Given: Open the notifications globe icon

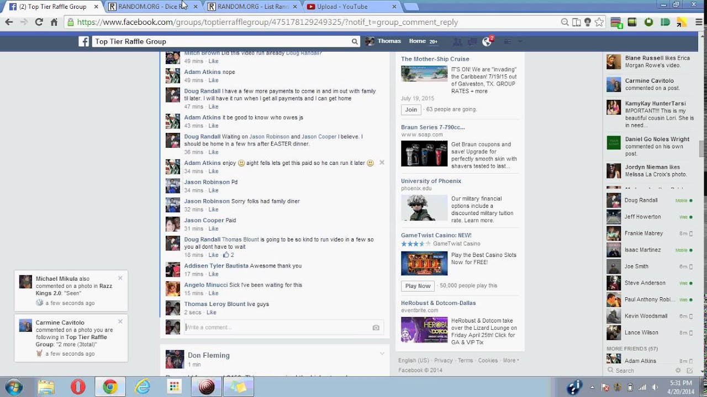Looking at the screenshot, I should click(x=487, y=41).
